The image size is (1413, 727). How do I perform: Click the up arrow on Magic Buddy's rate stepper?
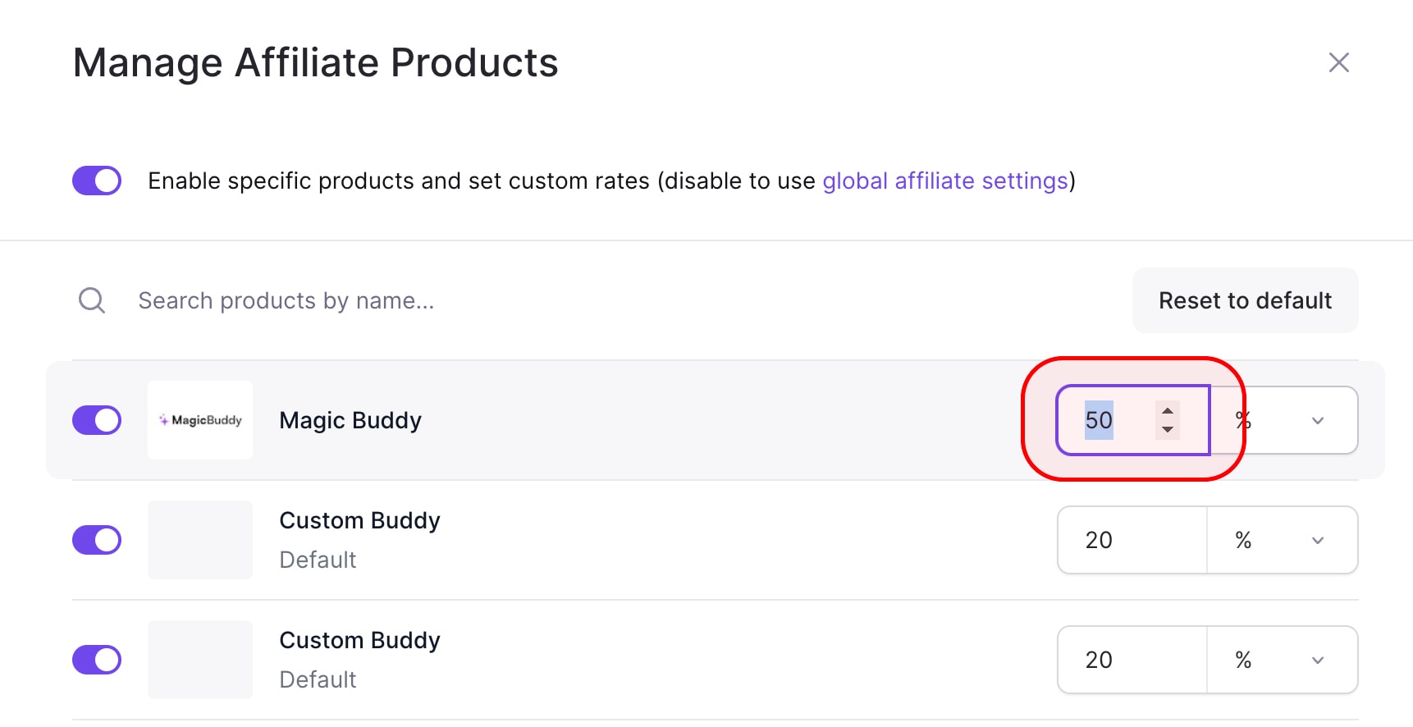click(1168, 409)
